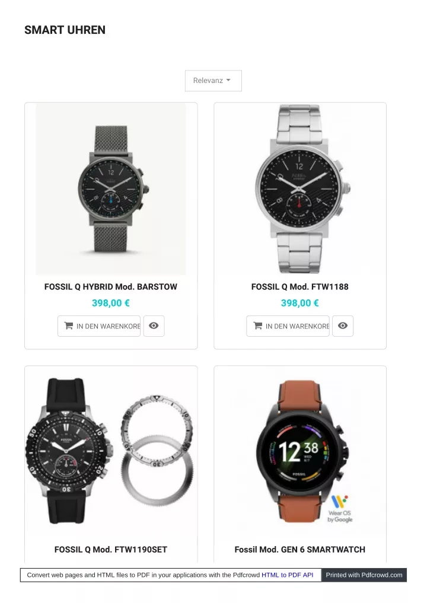This screenshot has width=427, height=603.
Task: Click the interchangeable bezel rings image
Action: 157,449
